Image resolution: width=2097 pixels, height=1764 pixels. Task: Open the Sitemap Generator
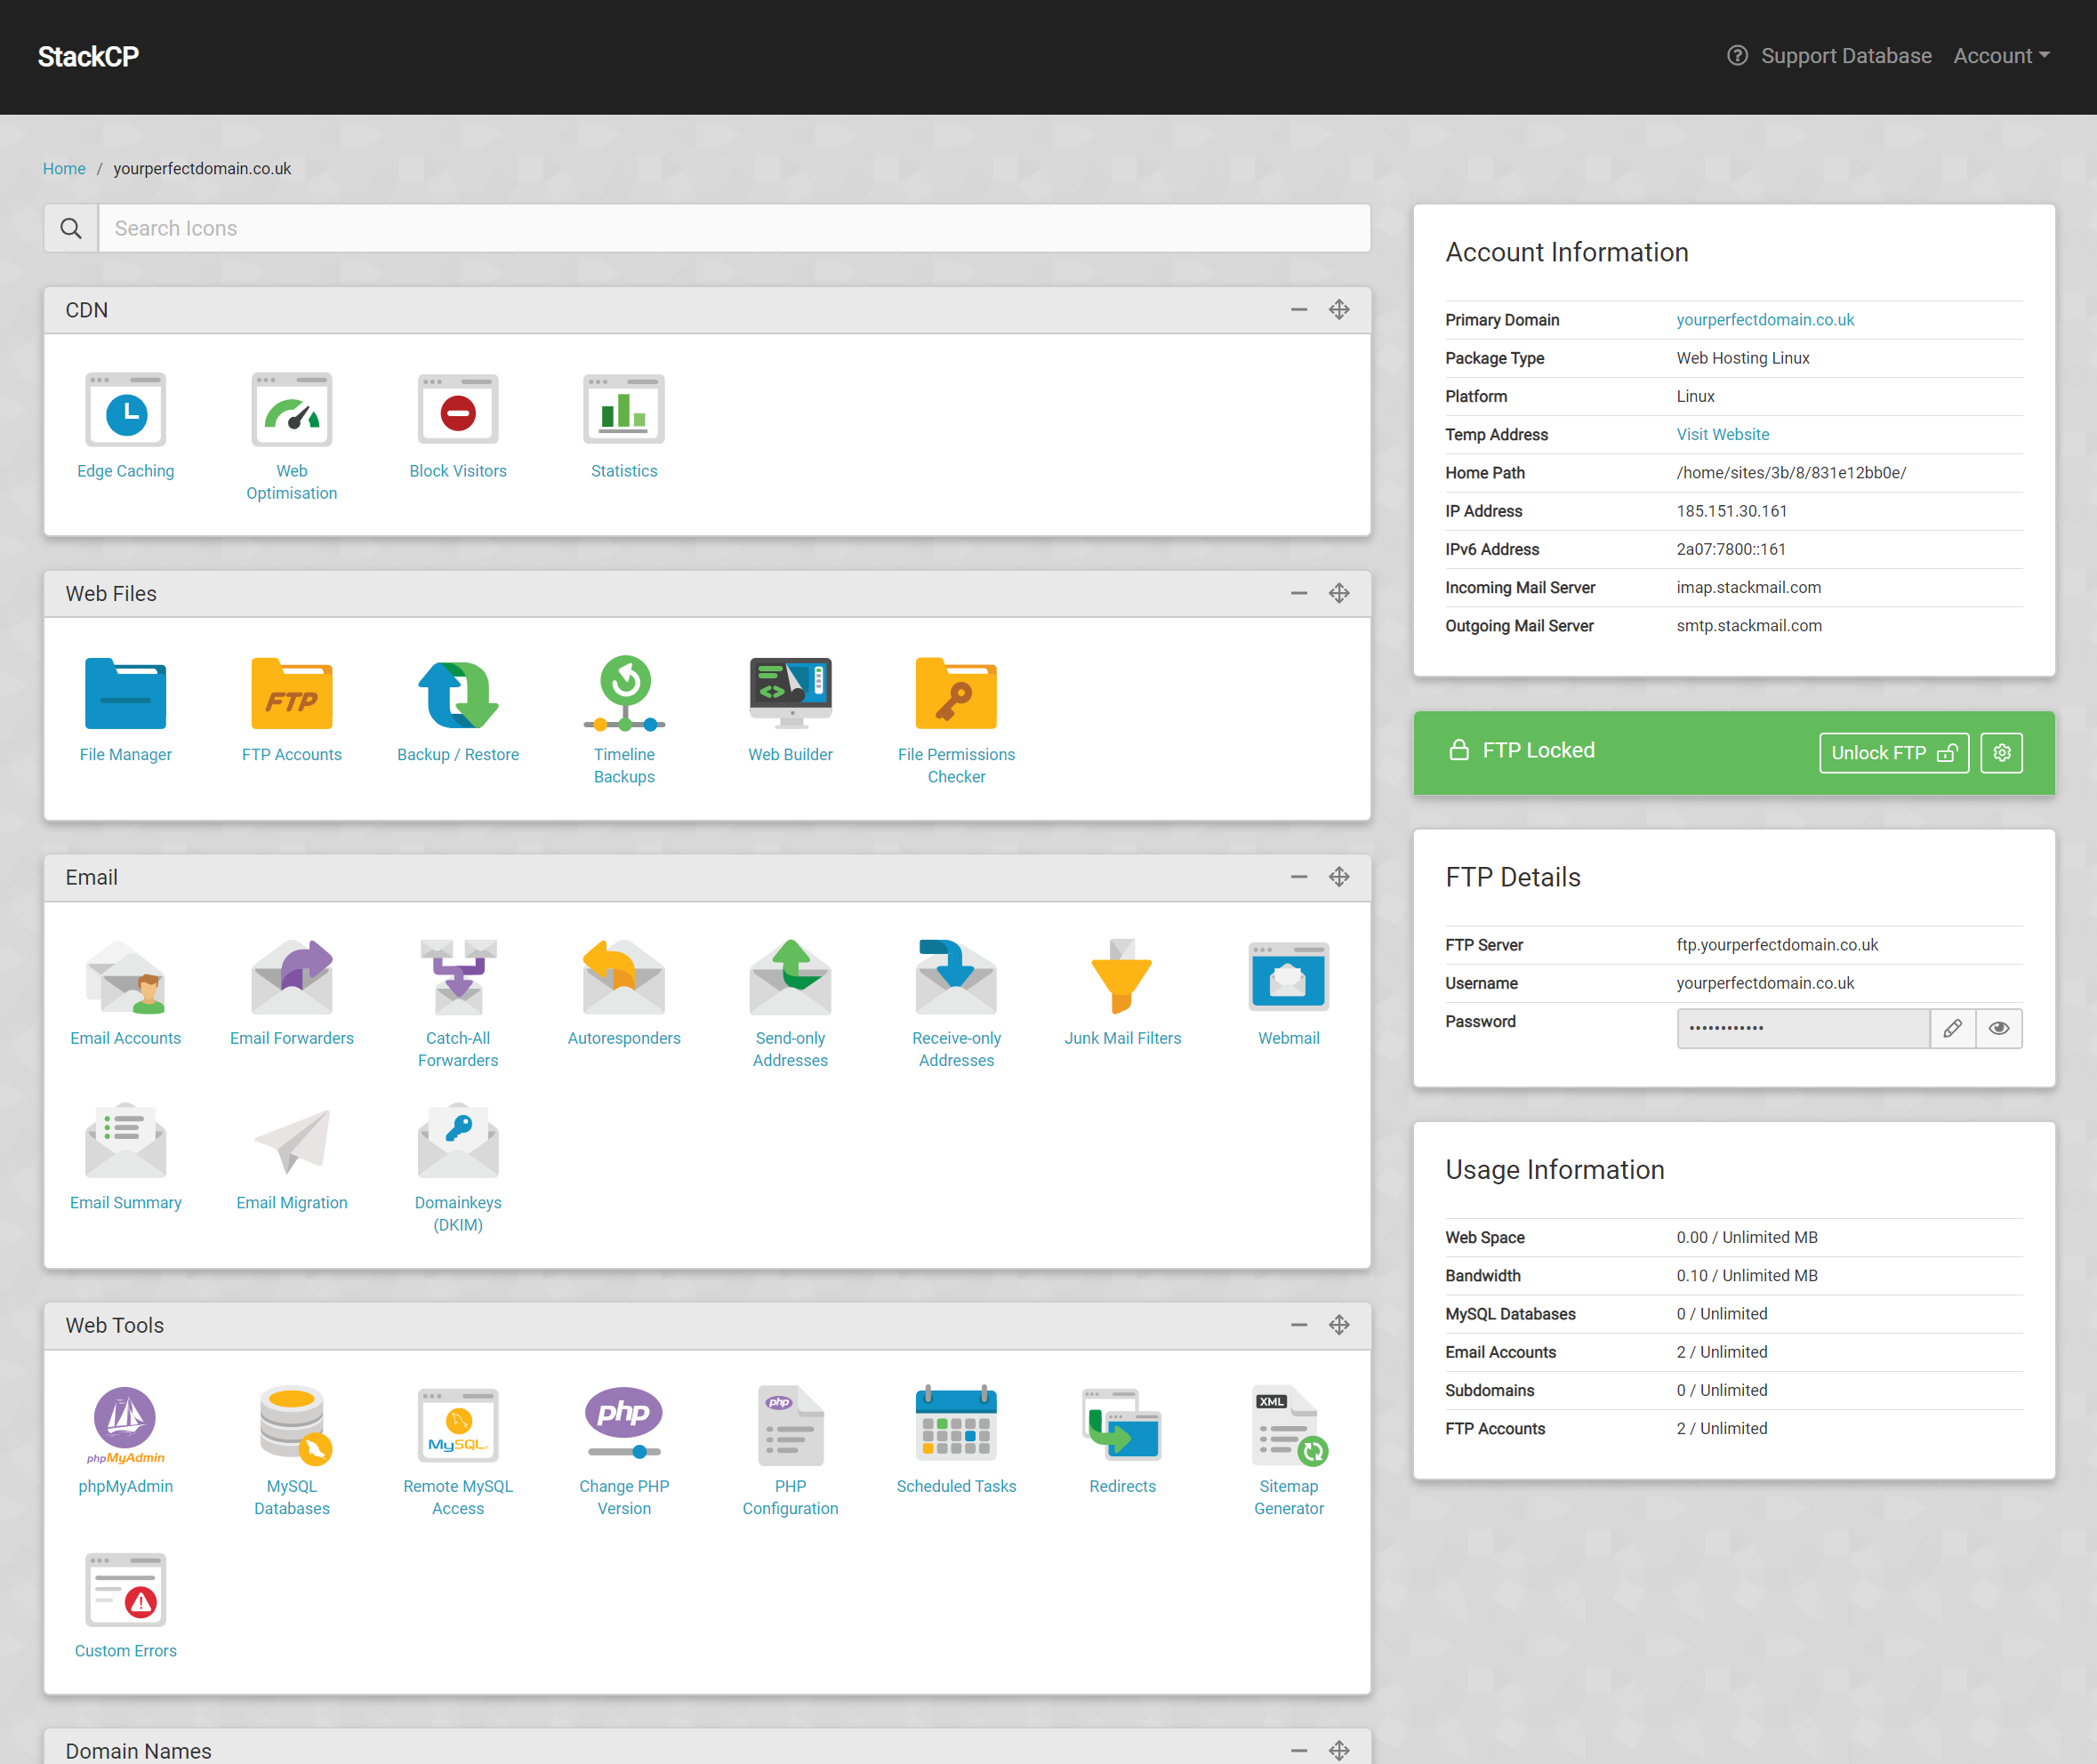[1288, 1451]
